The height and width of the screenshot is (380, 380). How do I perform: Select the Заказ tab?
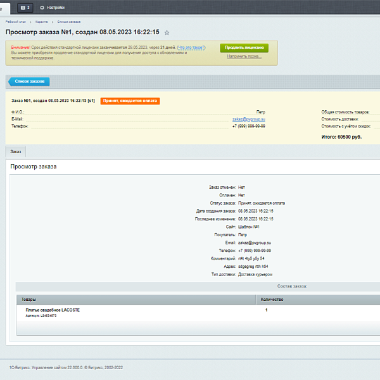coord(15,152)
